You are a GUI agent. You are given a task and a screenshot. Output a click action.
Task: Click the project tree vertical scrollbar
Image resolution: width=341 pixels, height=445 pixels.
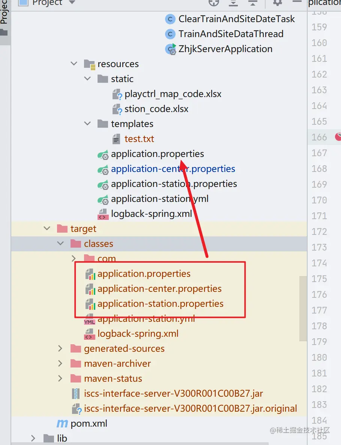303,309
